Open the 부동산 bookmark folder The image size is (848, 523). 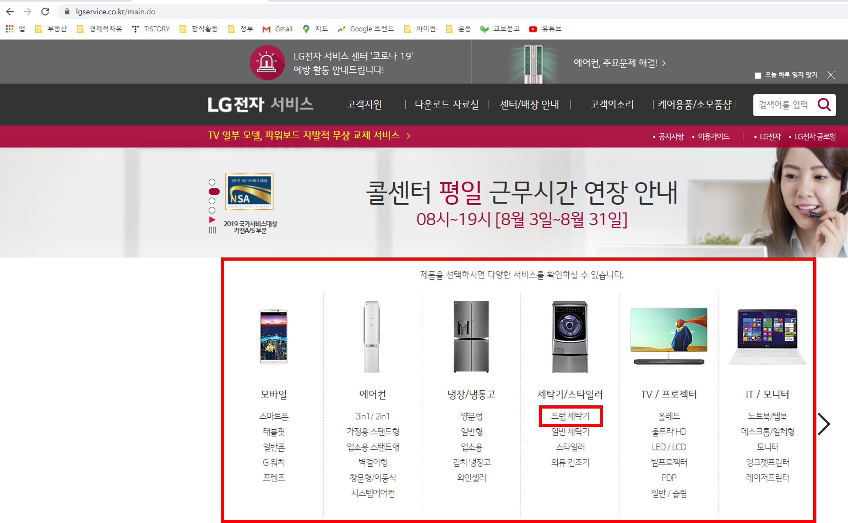(51, 29)
